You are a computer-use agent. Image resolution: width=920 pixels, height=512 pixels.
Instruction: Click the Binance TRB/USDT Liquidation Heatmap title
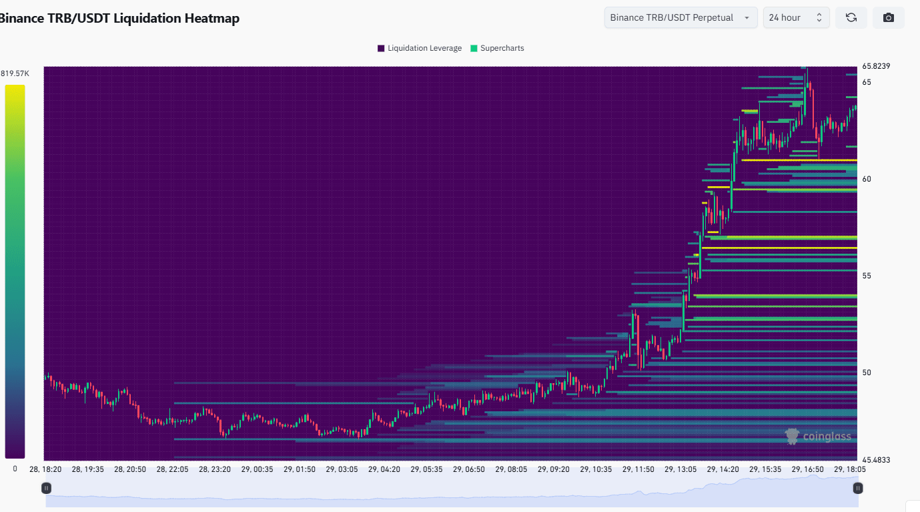119,18
